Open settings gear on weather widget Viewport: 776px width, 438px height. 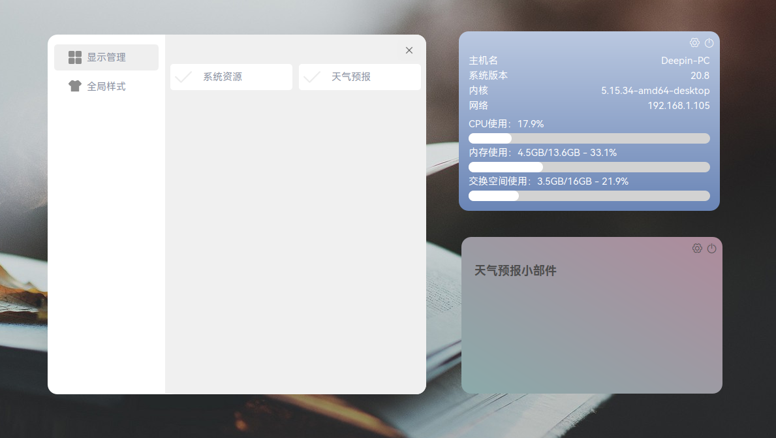pyautogui.click(x=697, y=248)
